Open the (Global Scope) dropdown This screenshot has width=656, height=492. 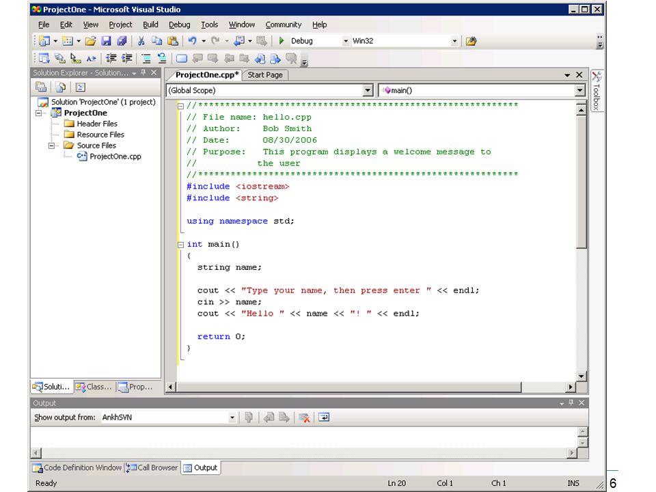click(368, 90)
